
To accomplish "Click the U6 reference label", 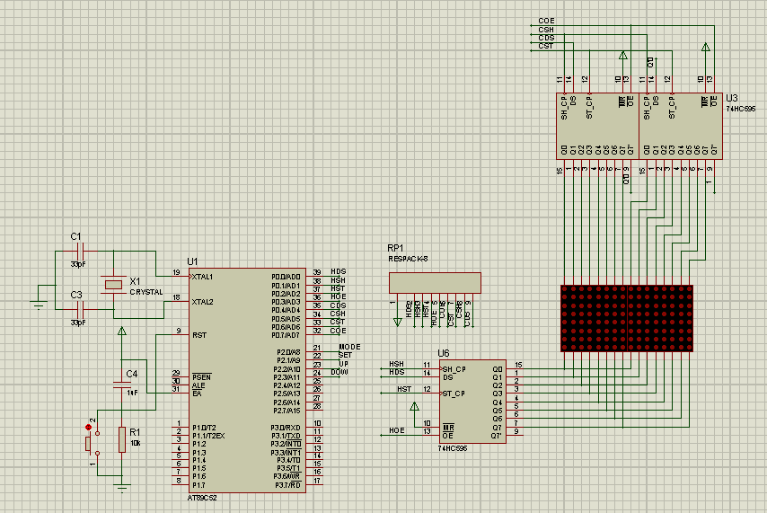I will [x=443, y=353].
